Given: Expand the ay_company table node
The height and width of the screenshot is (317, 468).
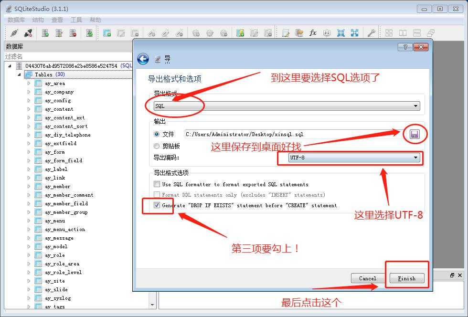Looking at the screenshot, I should tap(29, 92).
